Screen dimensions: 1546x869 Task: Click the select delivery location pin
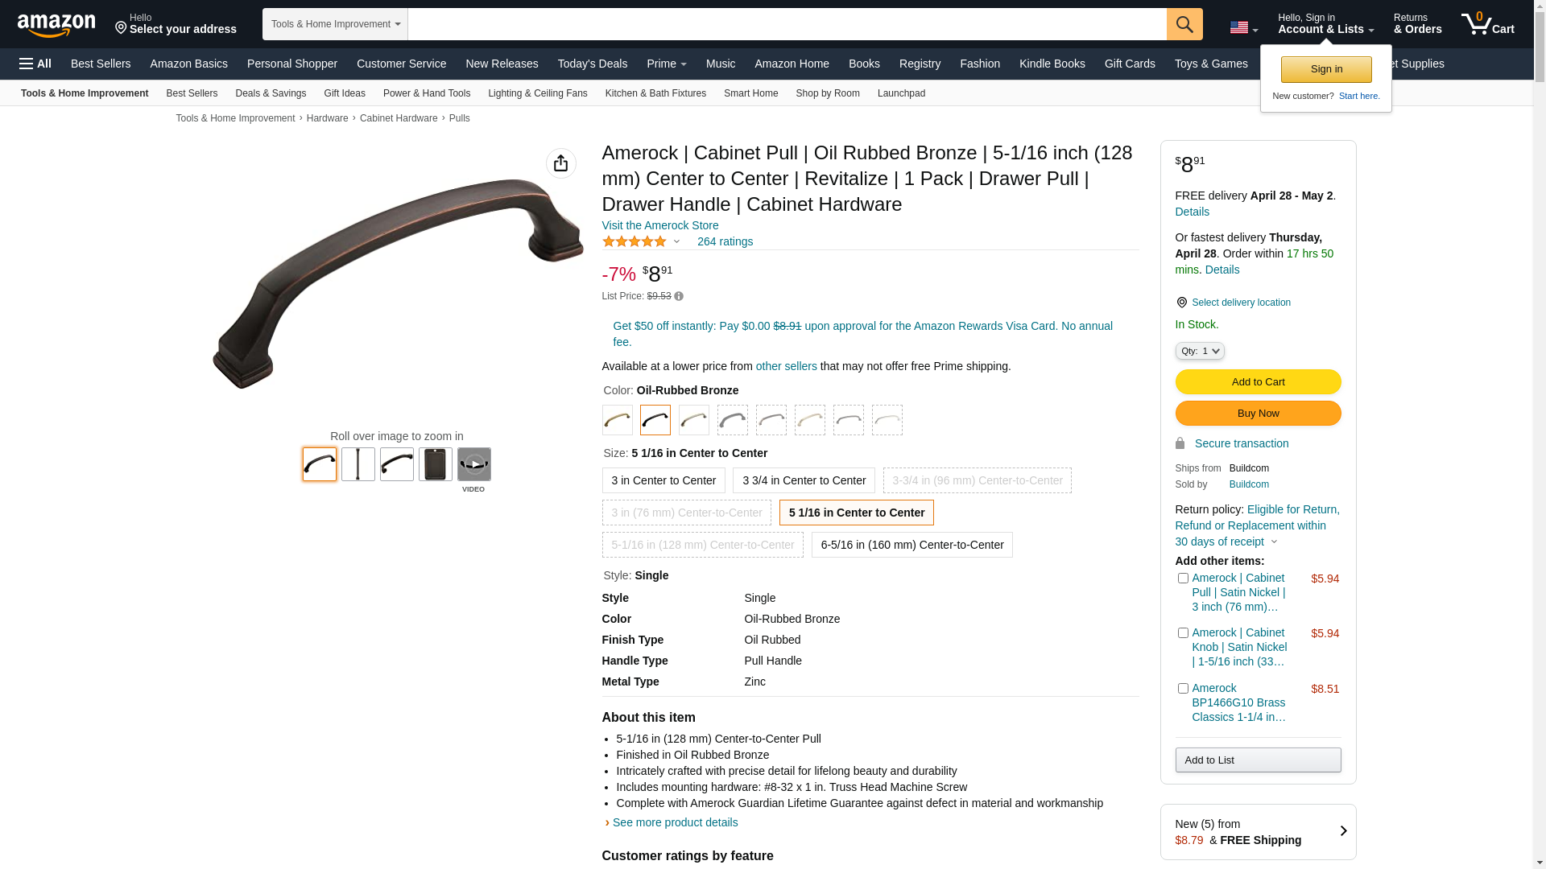(1181, 303)
